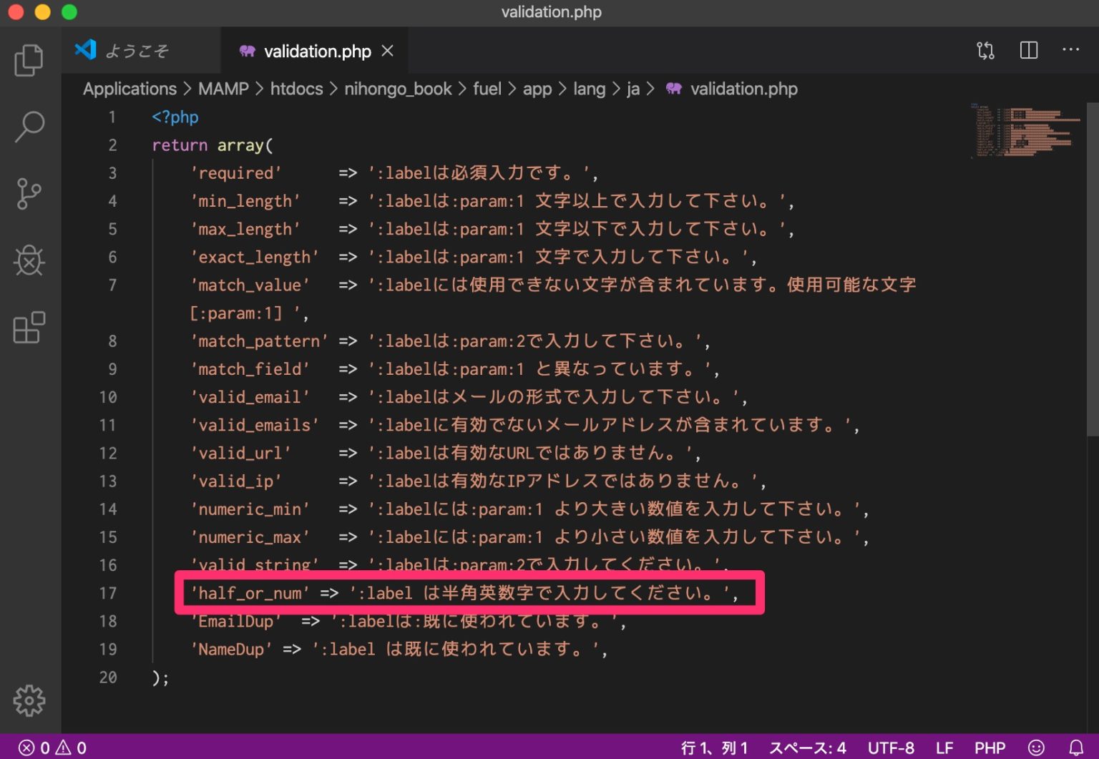
Task: Open the Explorer sidebar
Action: (29, 60)
